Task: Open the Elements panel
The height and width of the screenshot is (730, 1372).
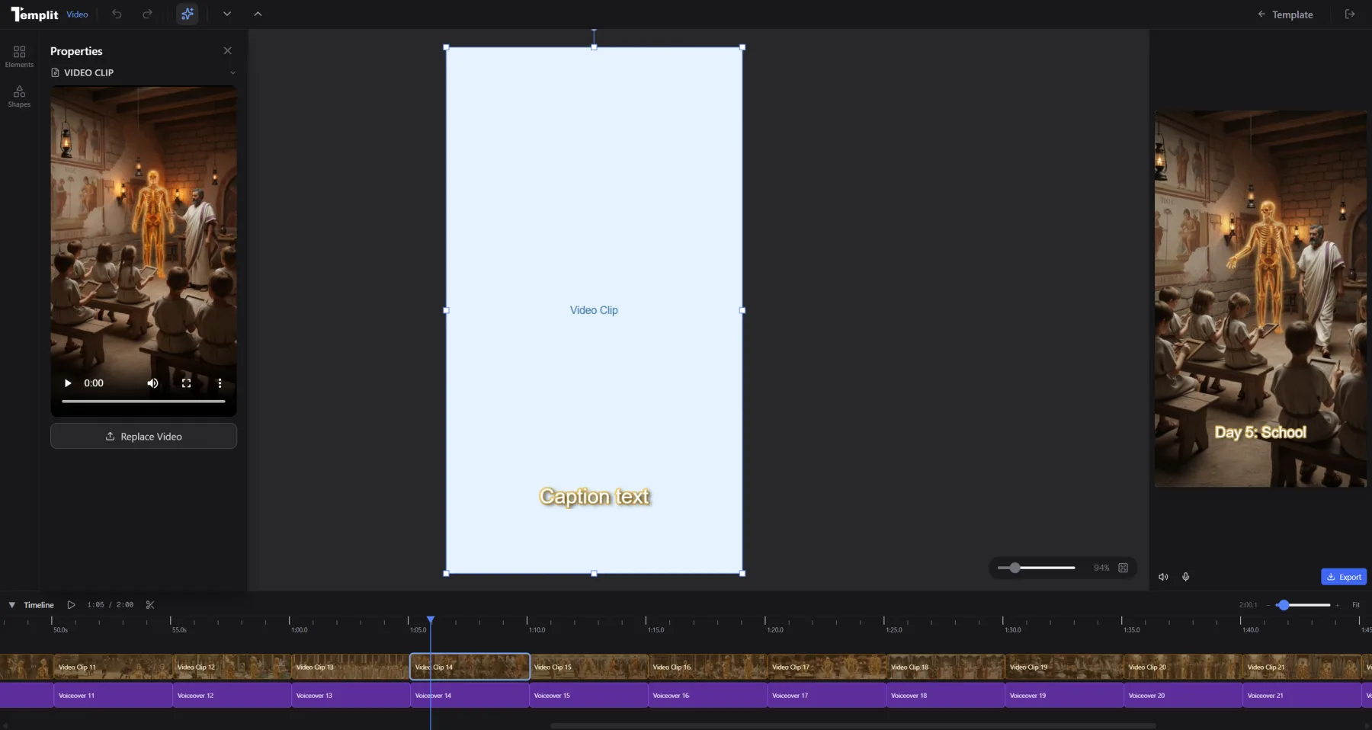Action: [19, 56]
